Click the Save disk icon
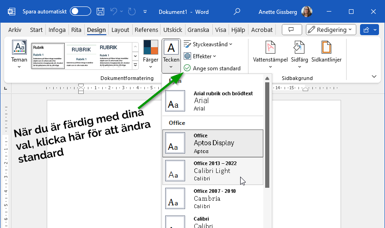385x228 pixels. click(x=100, y=11)
